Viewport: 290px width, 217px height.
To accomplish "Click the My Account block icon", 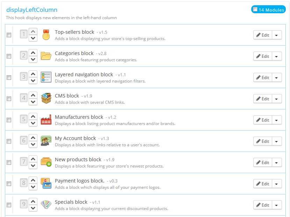I will tap(46, 141).
